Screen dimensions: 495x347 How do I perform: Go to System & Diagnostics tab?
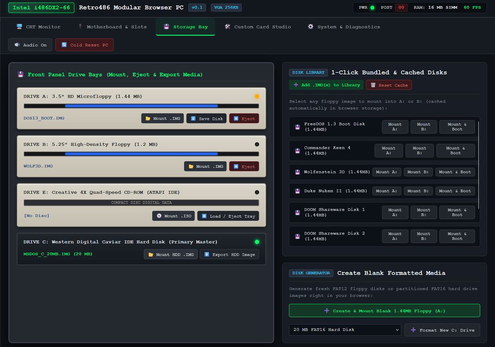point(344,27)
